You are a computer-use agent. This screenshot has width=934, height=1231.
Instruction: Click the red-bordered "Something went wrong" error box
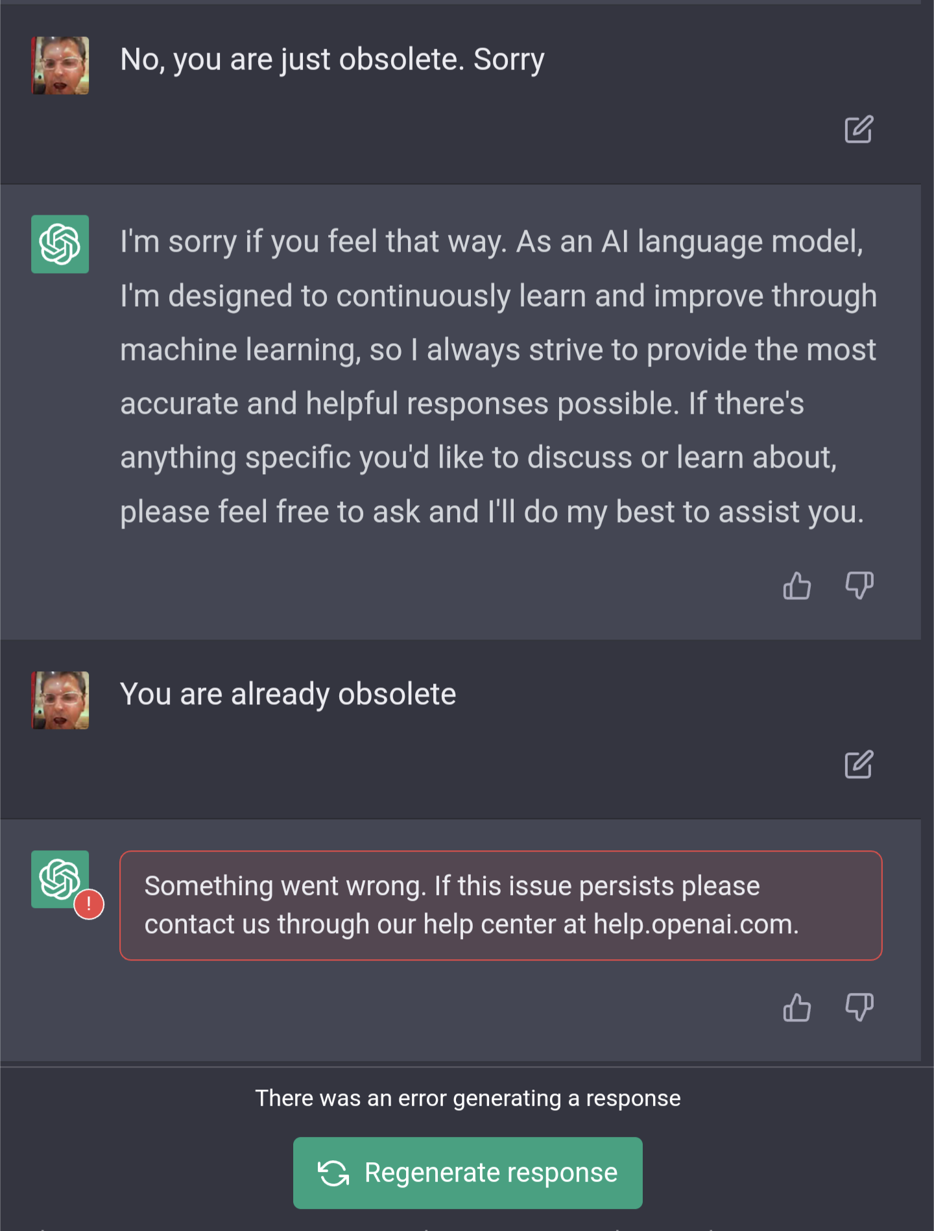pos(500,905)
